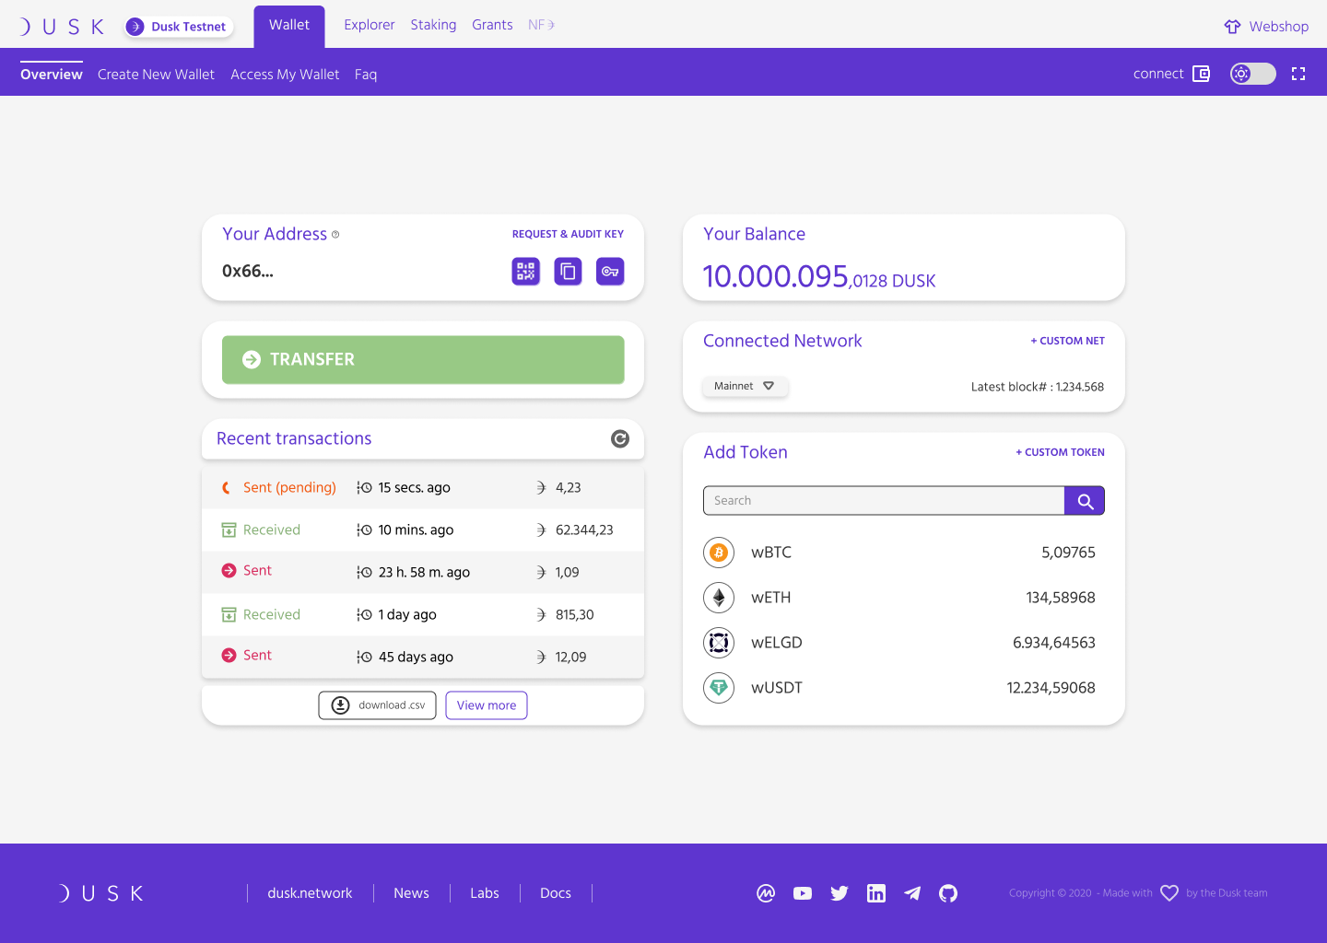Image resolution: width=1327 pixels, height=943 pixels.
Task: Click the Webshop t-shirt icon
Action: click(x=1232, y=27)
